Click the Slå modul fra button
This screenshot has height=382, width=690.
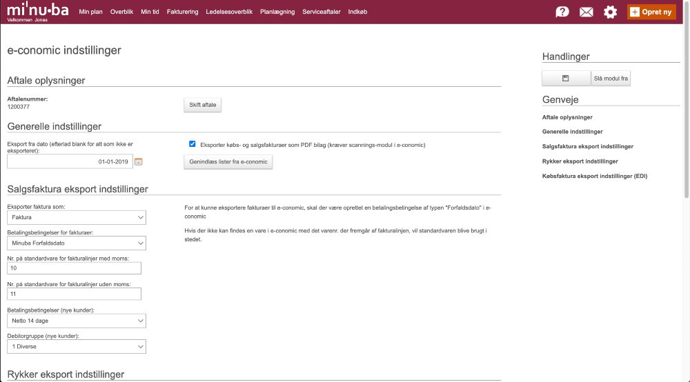click(x=611, y=79)
